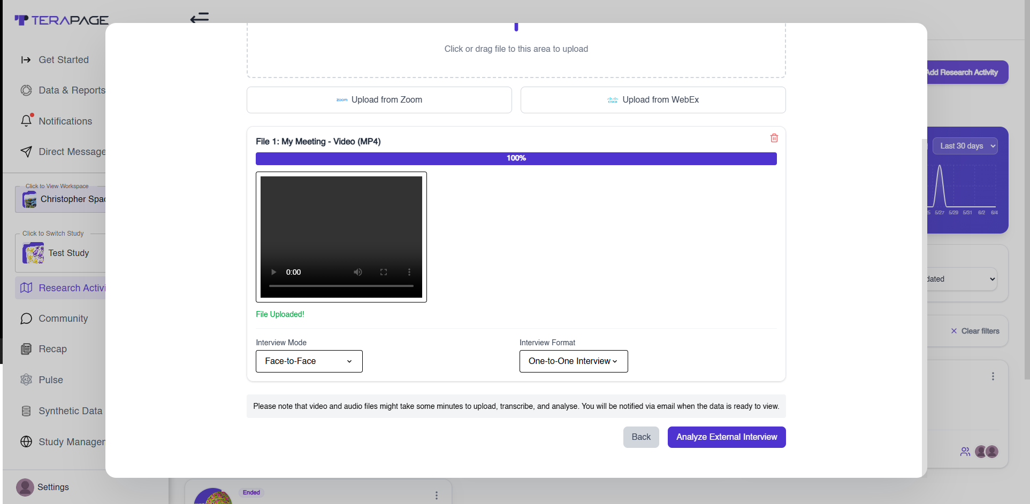View workspace Christopher Space
Image resolution: width=1030 pixels, height=504 pixels.
(x=60, y=199)
